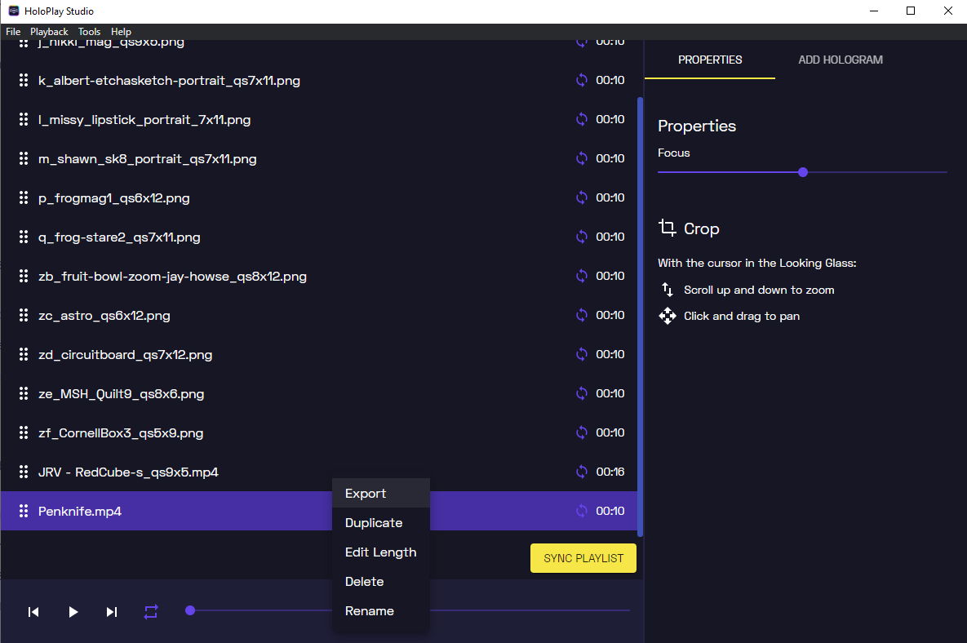Expand the Tools menu
The width and height of the screenshot is (967, 643).
click(90, 32)
